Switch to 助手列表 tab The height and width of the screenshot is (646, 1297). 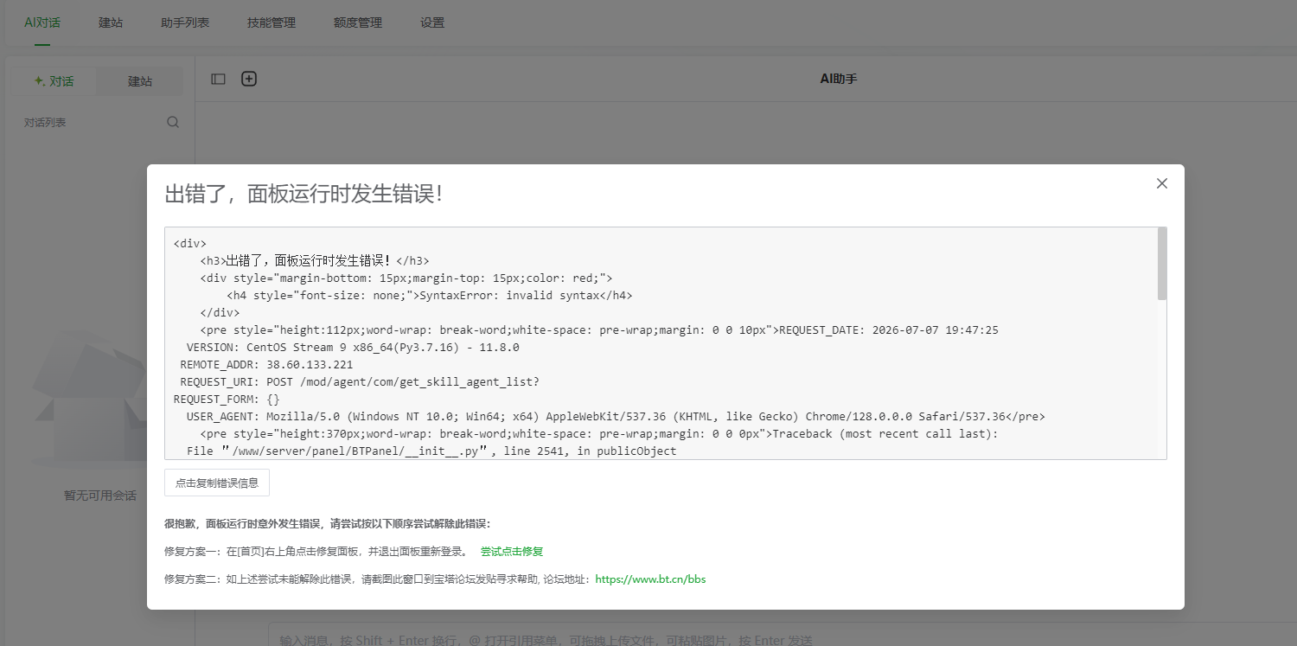click(185, 22)
